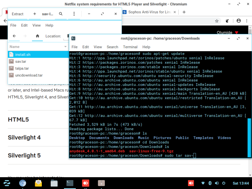The width and height of the screenshot is (252, 189).
Task: Open the Bluetooth tray indicator
Action: [x=210, y=183]
